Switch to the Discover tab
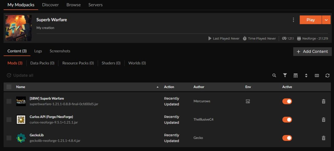 pos(50,5)
